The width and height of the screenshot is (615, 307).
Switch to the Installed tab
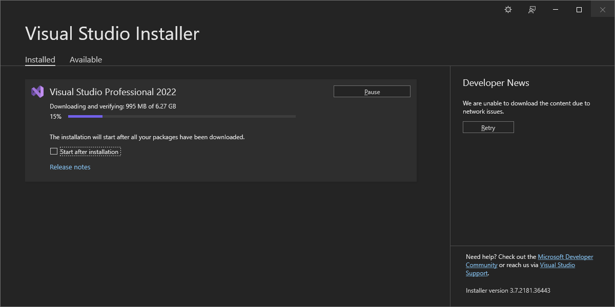(40, 60)
